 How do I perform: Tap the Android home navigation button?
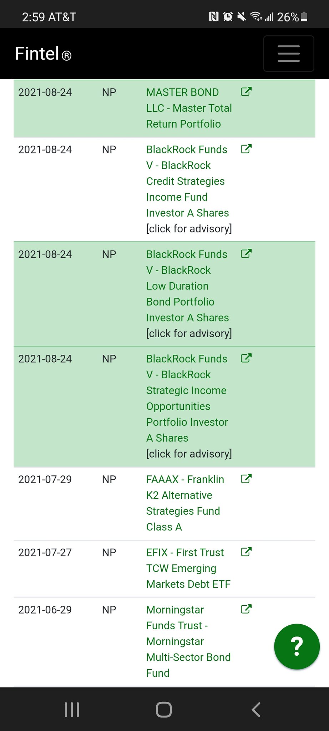point(164,710)
